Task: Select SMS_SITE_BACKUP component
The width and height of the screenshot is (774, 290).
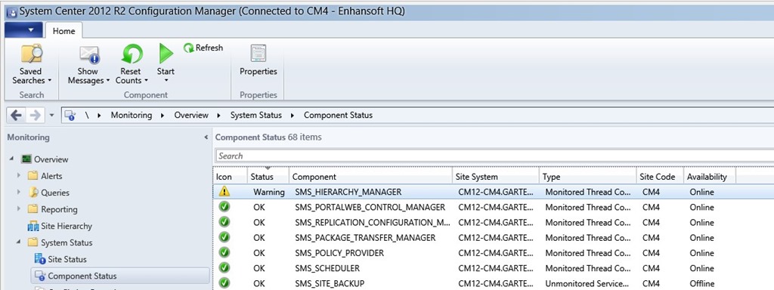Action: tap(330, 284)
